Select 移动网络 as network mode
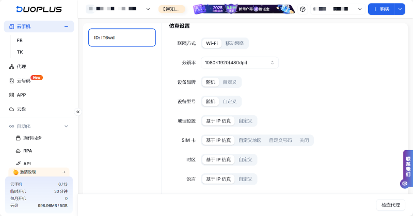The image size is (413, 216). pyautogui.click(x=234, y=43)
